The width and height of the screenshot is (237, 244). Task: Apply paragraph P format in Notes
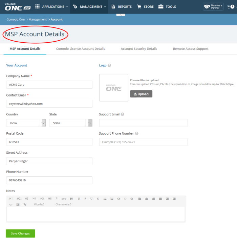(57, 199)
